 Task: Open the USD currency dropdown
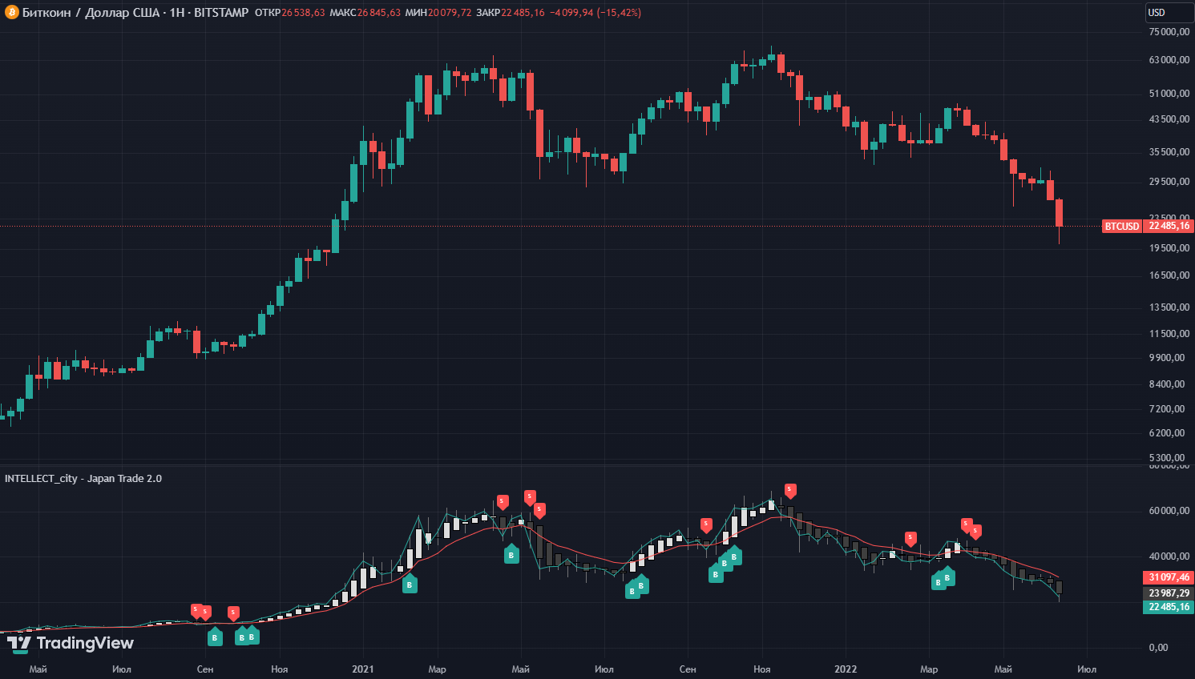point(1168,13)
